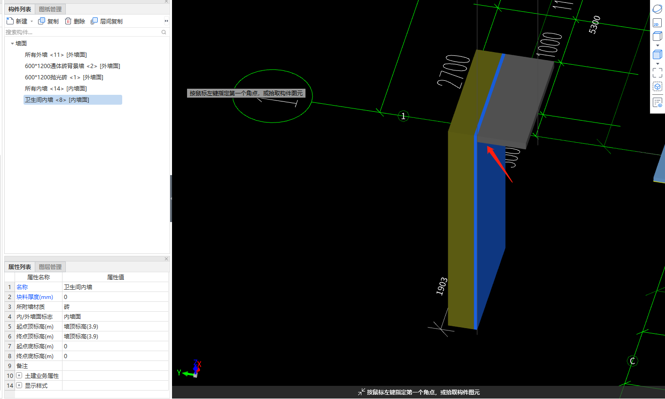Click the 新建 (new component) button
Viewport: 665px width, 399px height.
point(17,21)
